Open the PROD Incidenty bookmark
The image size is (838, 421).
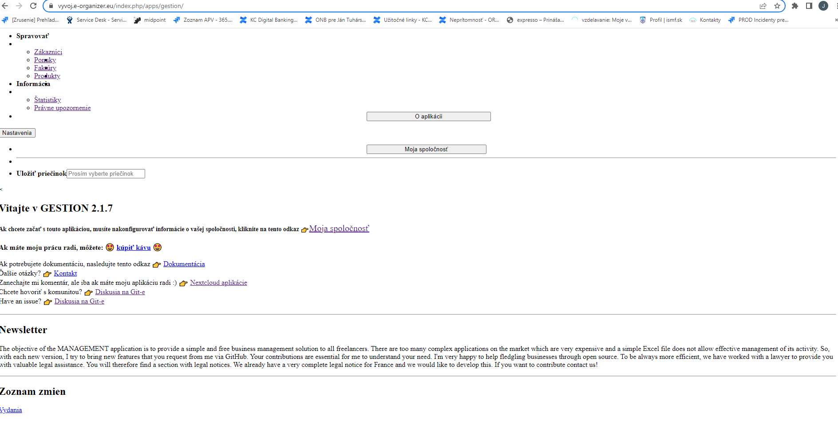(x=759, y=20)
